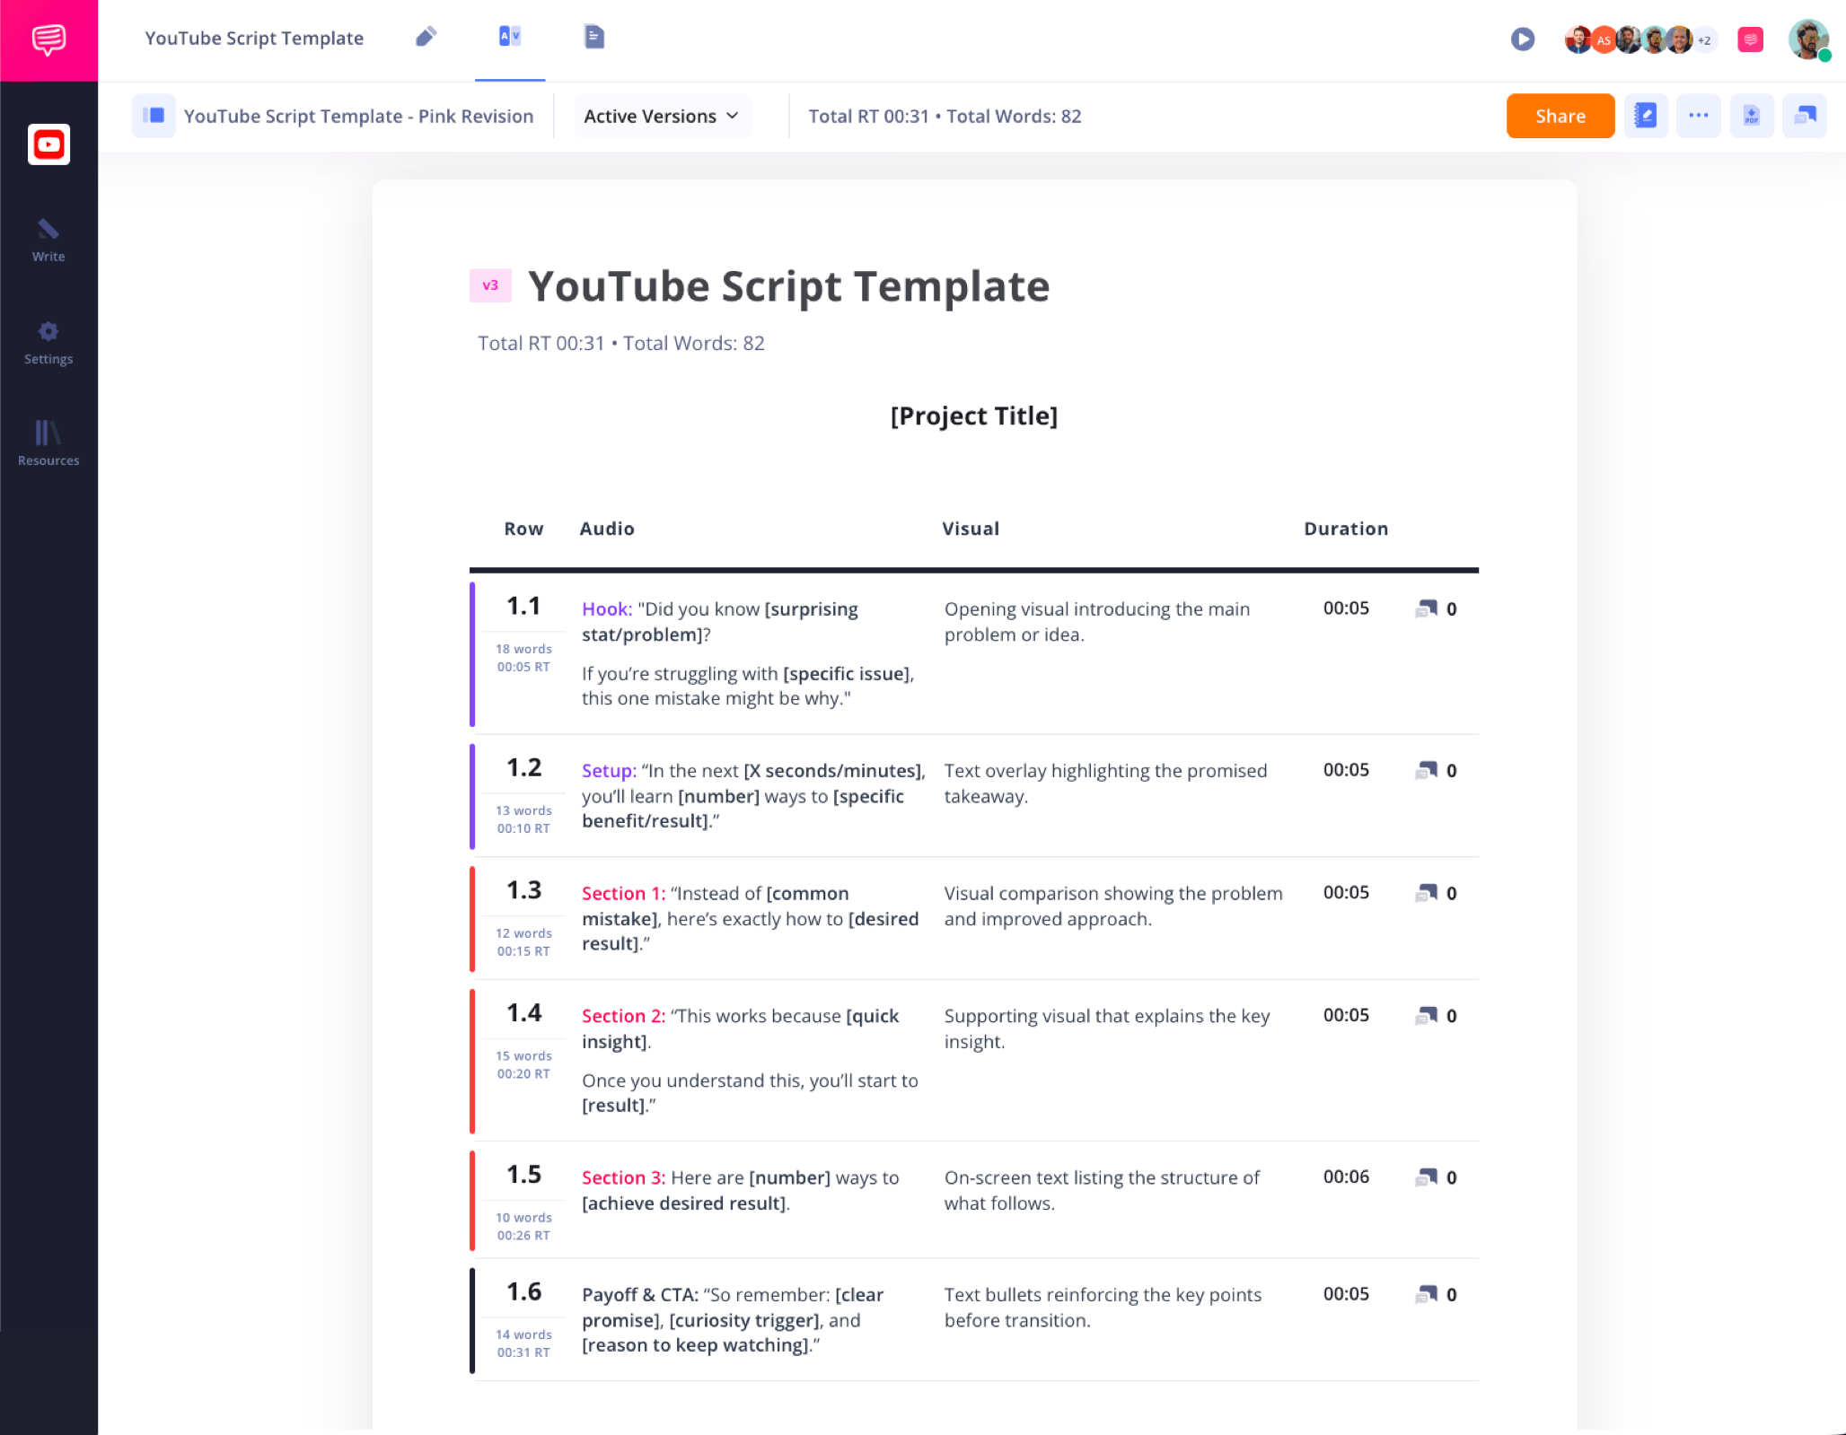Click the green online status indicator on your avatar

click(1826, 54)
